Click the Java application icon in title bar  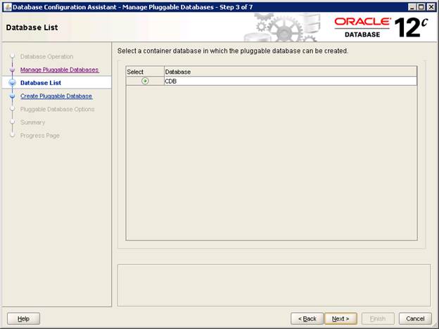pyautogui.click(x=7, y=6)
